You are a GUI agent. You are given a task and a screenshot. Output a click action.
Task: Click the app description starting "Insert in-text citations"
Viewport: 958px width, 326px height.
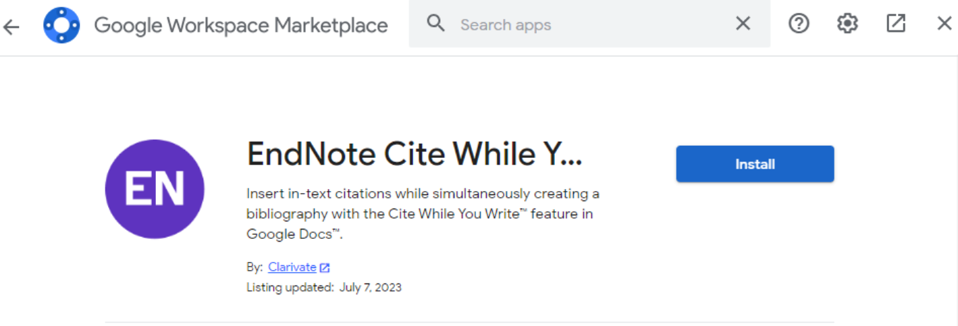[x=423, y=213]
